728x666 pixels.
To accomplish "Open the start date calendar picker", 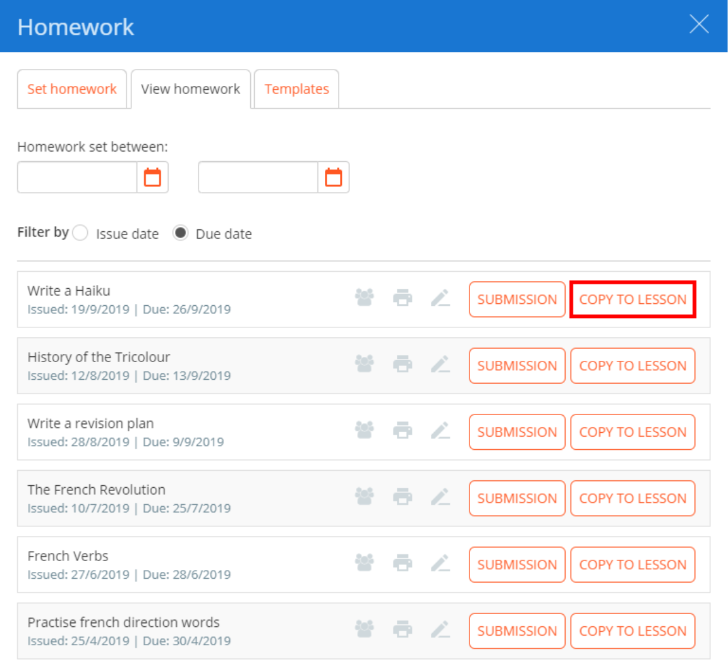I will pyautogui.click(x=152, y=178).
